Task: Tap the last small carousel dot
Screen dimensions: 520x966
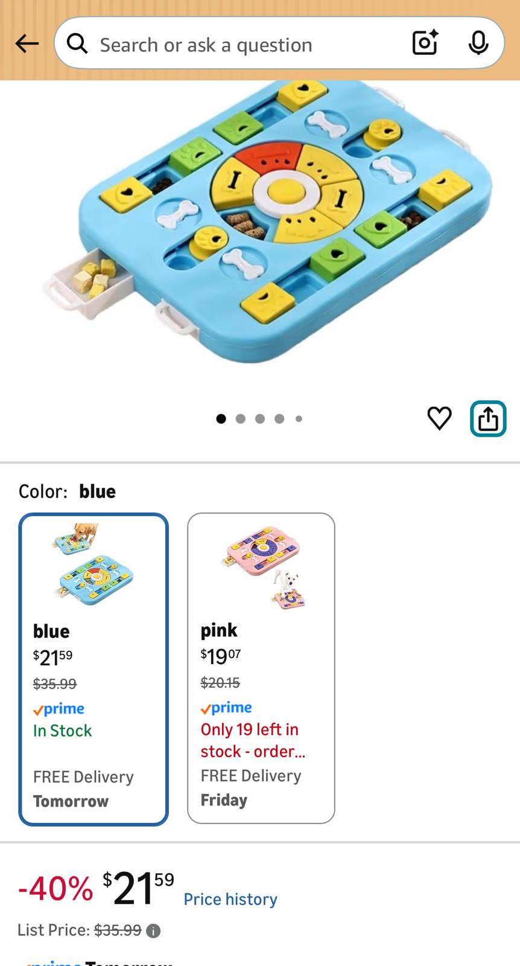Action: click(x=299, y=418)
